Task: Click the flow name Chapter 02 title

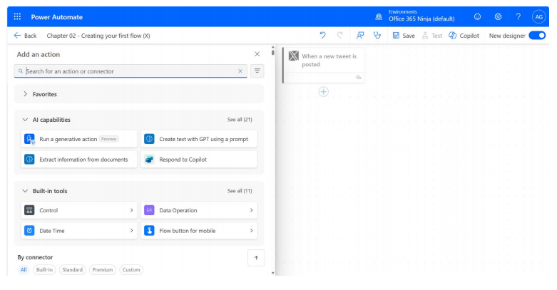Action: [x=98, y=36]
